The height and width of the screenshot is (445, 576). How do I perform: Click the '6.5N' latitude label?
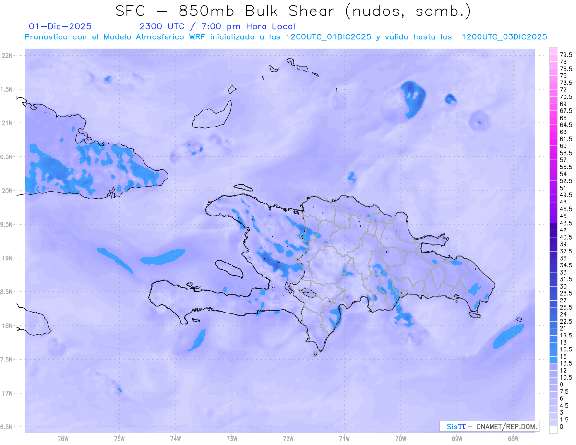(7, 427)
